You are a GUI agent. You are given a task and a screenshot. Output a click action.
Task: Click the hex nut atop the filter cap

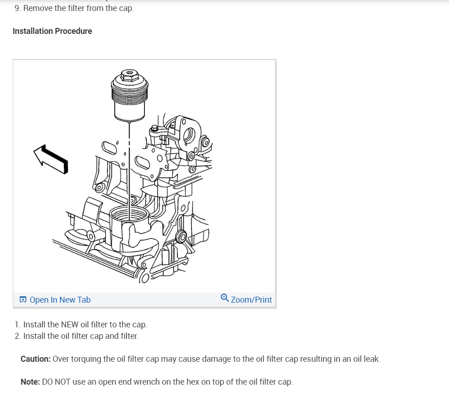click(130, 75)
